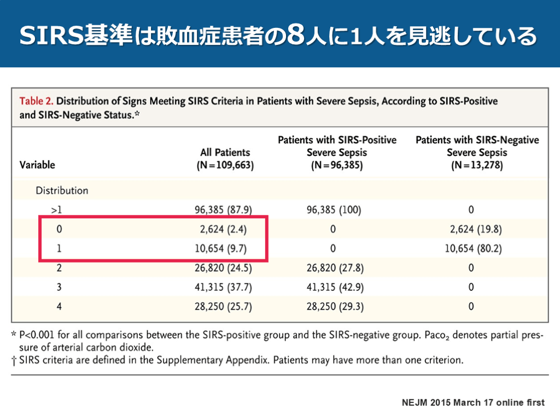
Task: Click the "All Patients (N=109,663)" header
Action: pyautogui.click(x=225, y=159)
